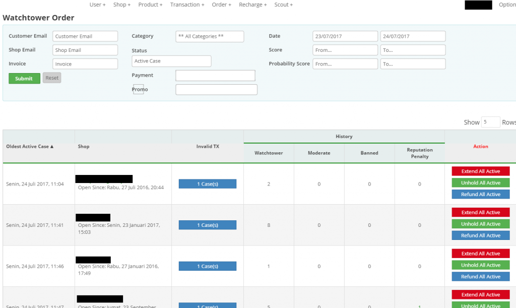
Task: Open the All Categories dropdown
Action: coord(210,36)
